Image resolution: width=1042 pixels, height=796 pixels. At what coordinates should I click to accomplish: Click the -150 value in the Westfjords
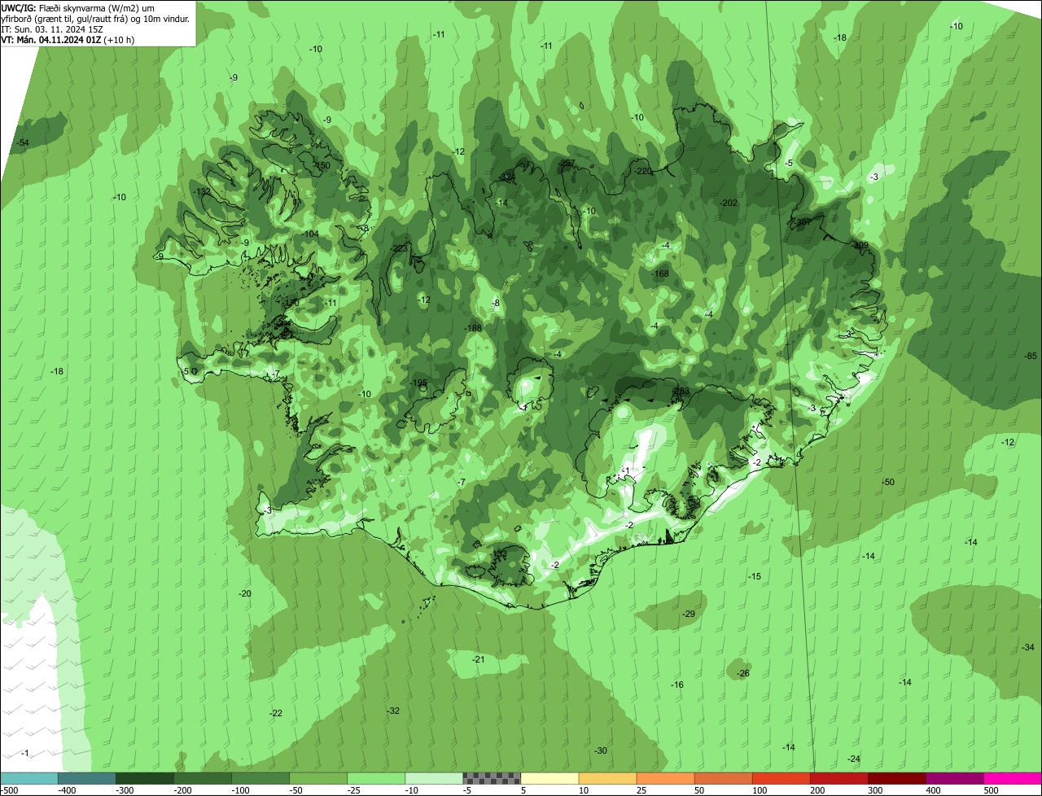pyautogui.click(x=322, y=165)
